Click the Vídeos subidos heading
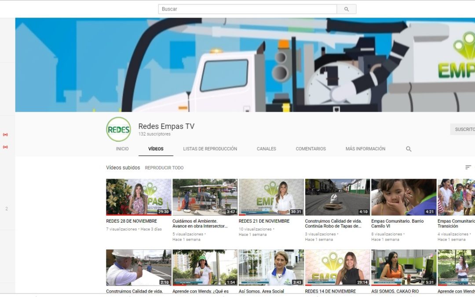 click(x=123, y=168)
